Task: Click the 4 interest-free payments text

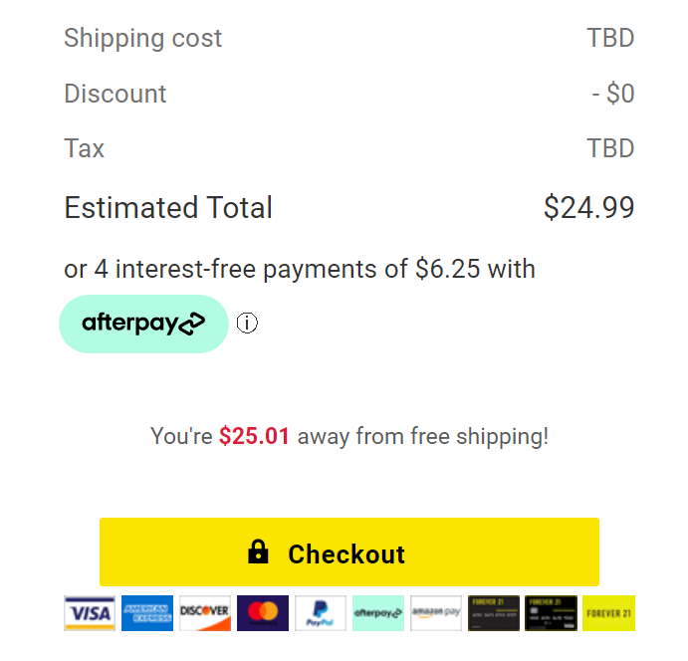Action: pyautogui.click(x=300, y=269)
